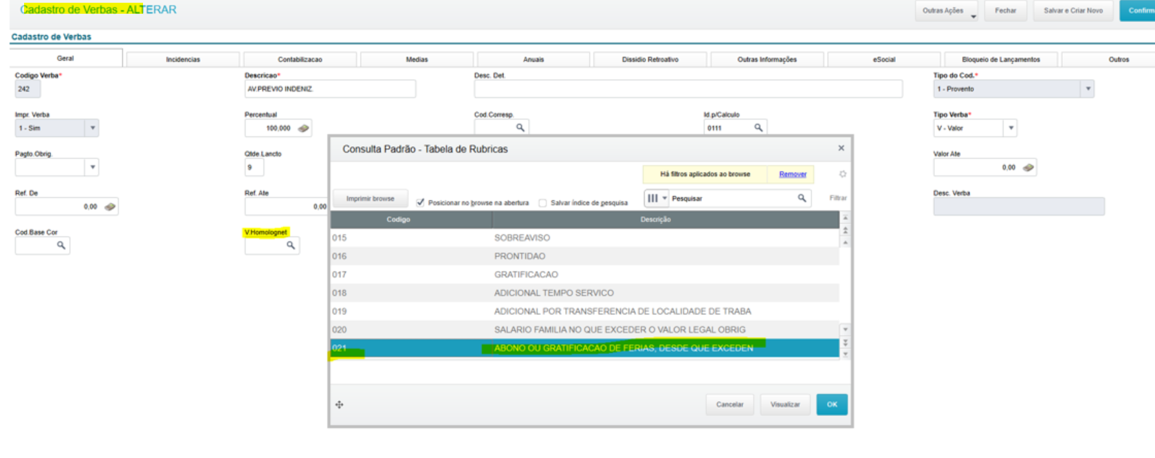Screen dimensions: 1155x458
Task: Click into the Pesquisar search field
Action: pos(732,198)
